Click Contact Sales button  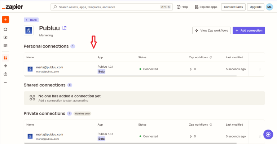(x=233, y=7)
